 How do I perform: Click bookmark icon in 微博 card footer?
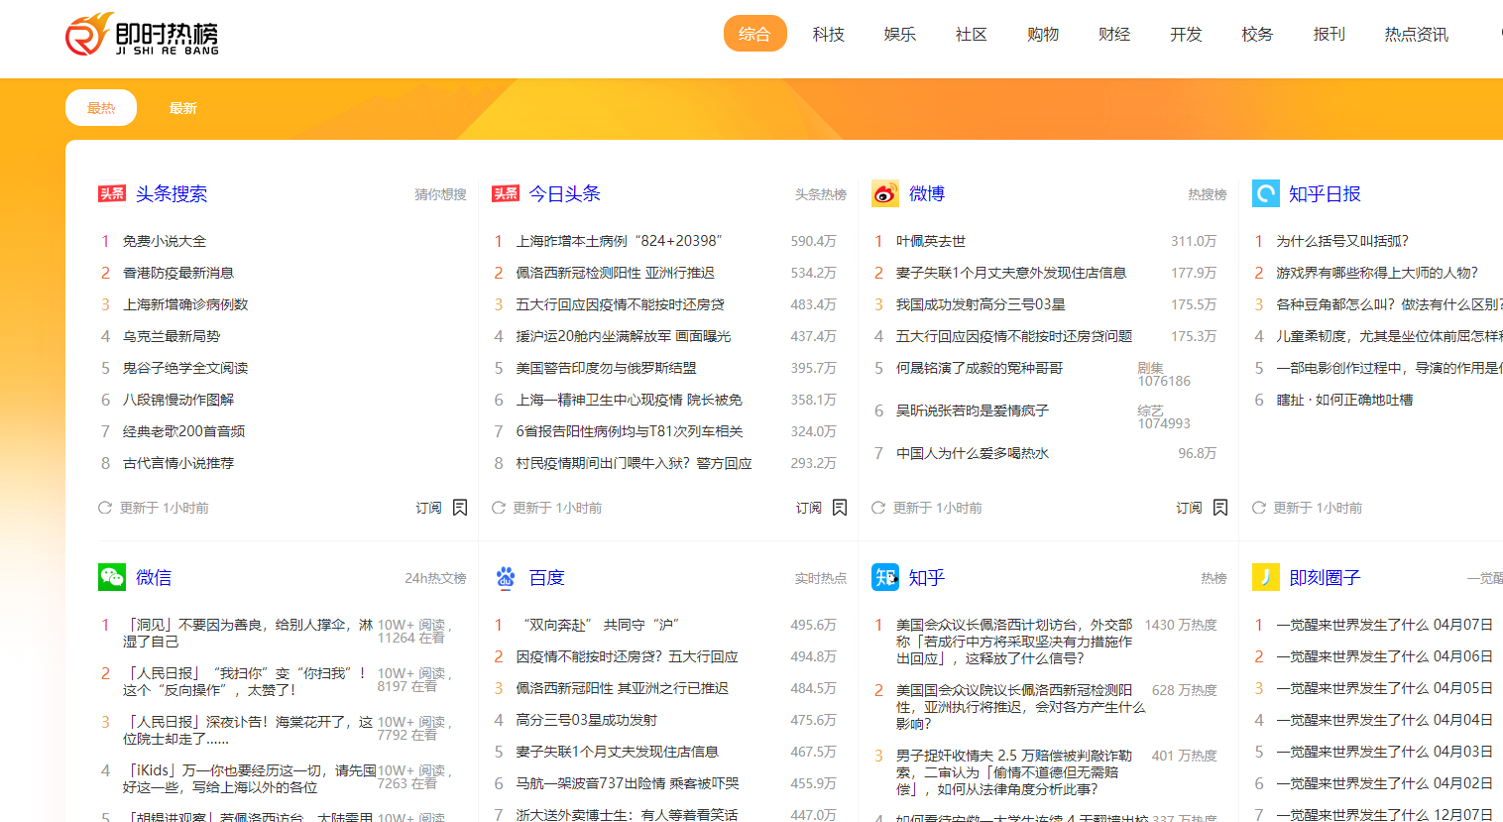[1220, 508]
